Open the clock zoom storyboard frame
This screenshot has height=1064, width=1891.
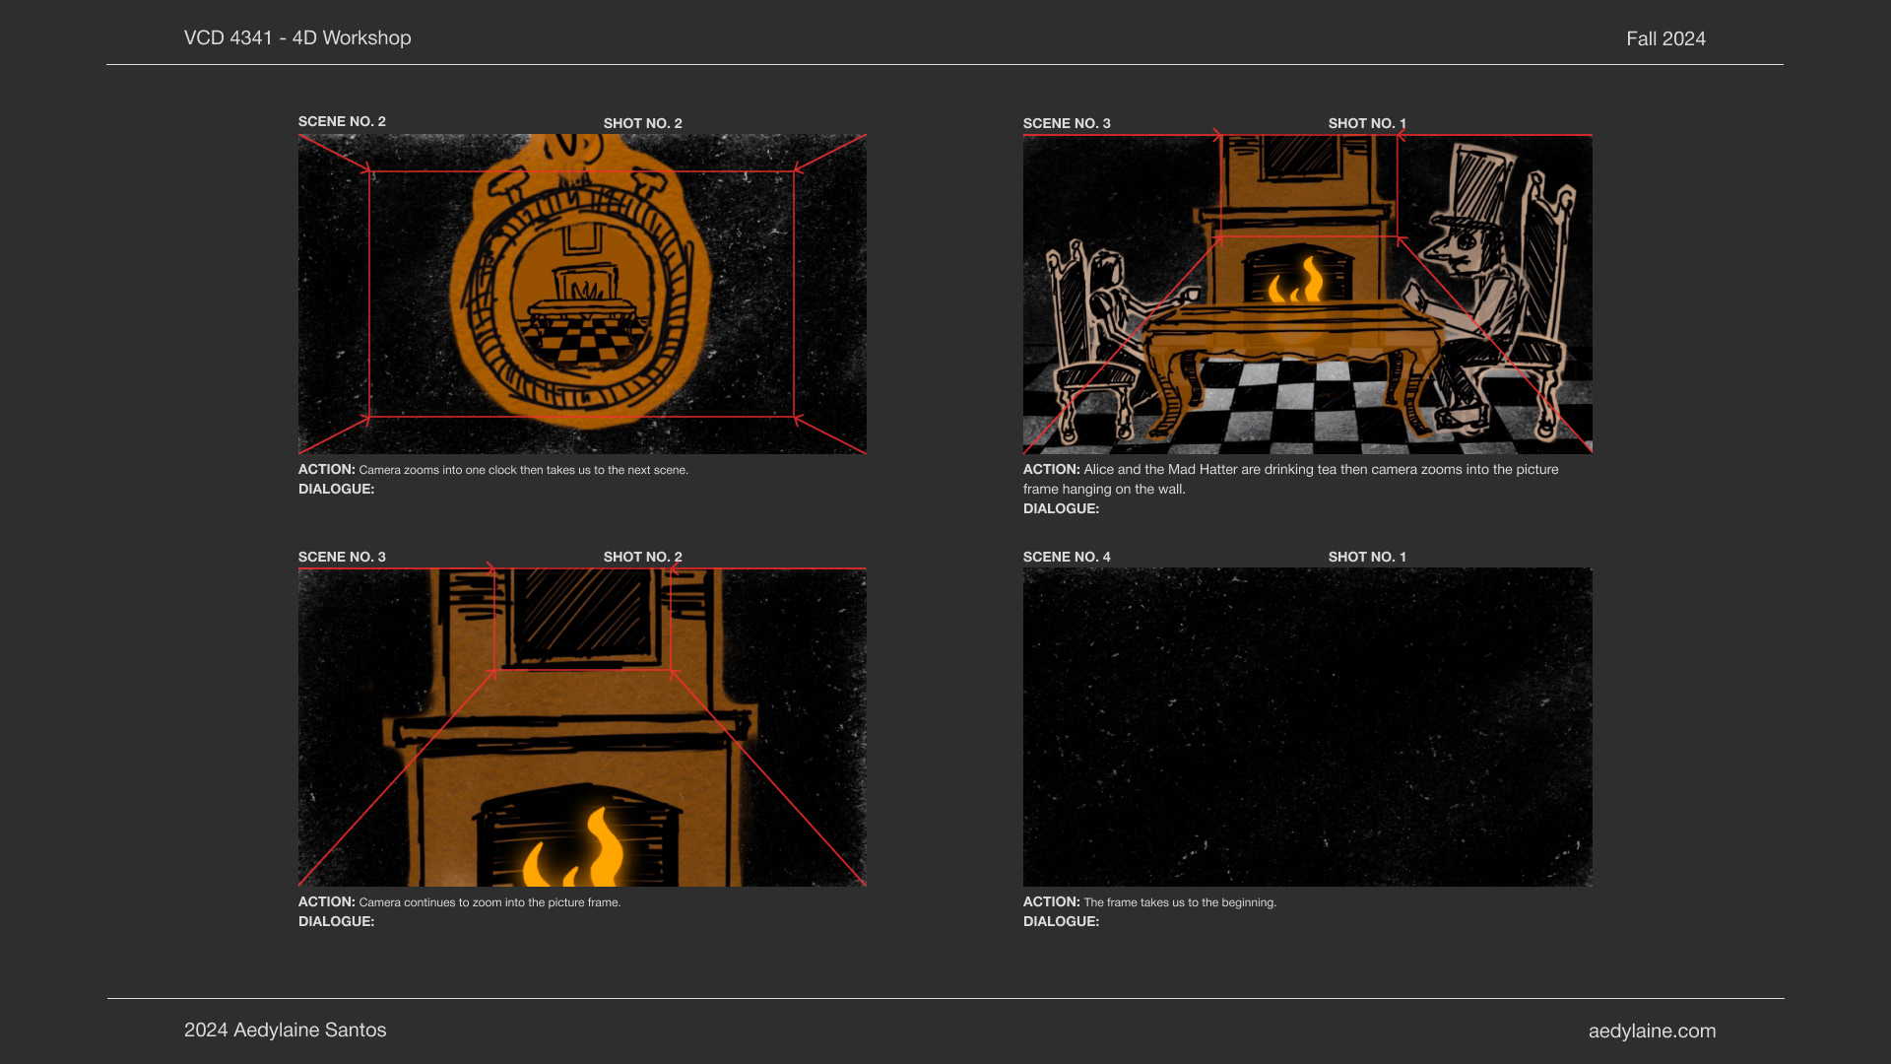pos(582,294)
